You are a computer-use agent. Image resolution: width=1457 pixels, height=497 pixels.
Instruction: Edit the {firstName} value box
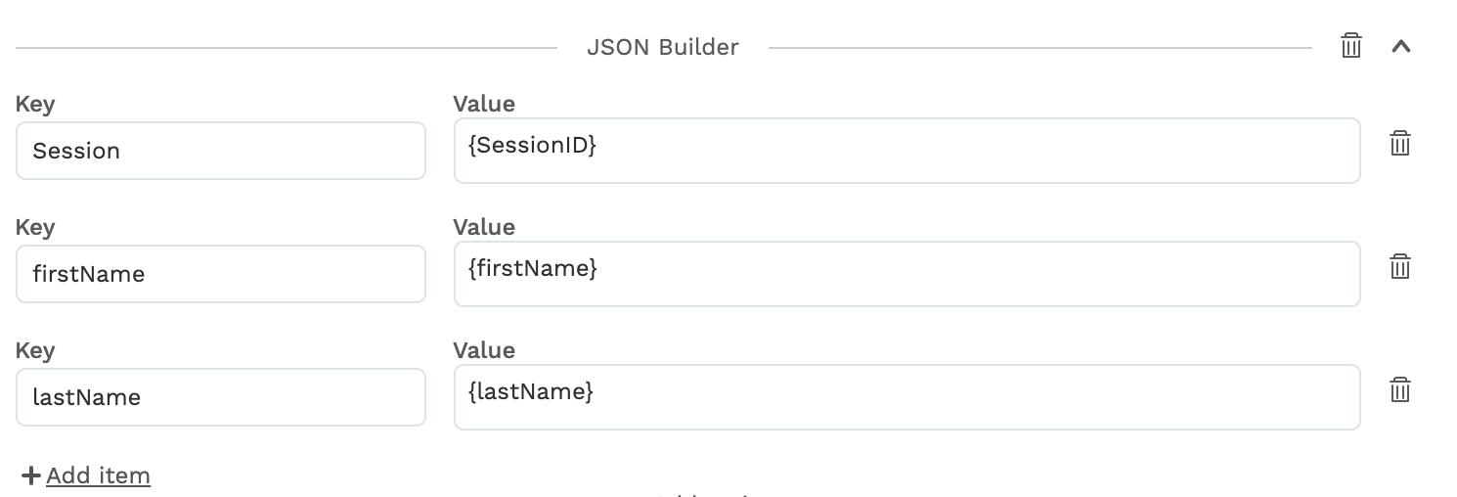pyautogui.click(x=907, y=274)
